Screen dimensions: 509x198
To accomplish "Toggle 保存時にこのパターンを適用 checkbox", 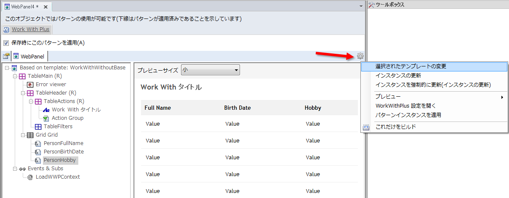I will (6, 43).
